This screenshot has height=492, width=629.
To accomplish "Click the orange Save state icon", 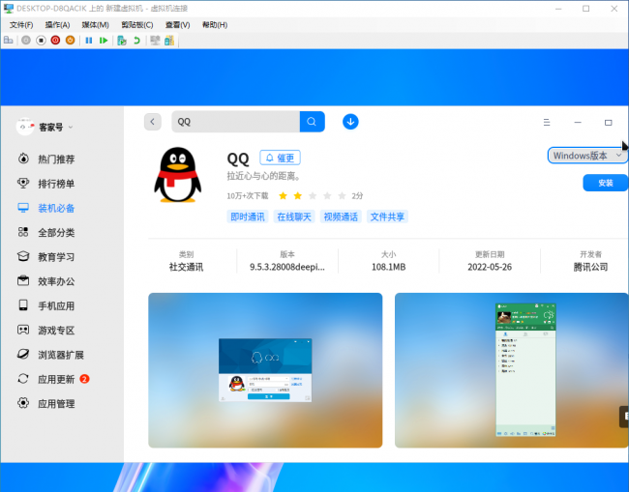I will (71, 40).
